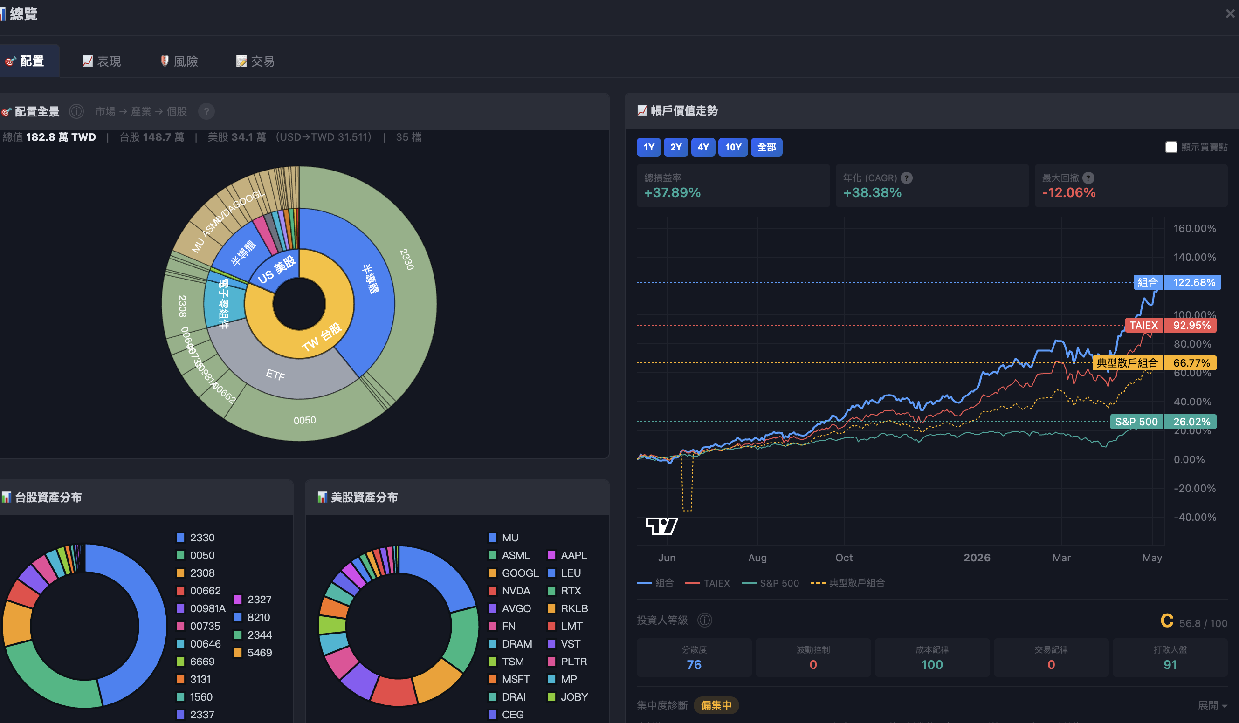Image resolution: width=1239 pixels, height=723 pixels.
Task: Set chart range to 1Y
Action: point(648,147)
